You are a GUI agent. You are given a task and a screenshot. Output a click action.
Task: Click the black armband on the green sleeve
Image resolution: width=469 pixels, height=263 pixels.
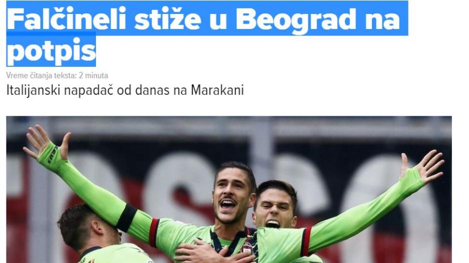tap(127, 219)
